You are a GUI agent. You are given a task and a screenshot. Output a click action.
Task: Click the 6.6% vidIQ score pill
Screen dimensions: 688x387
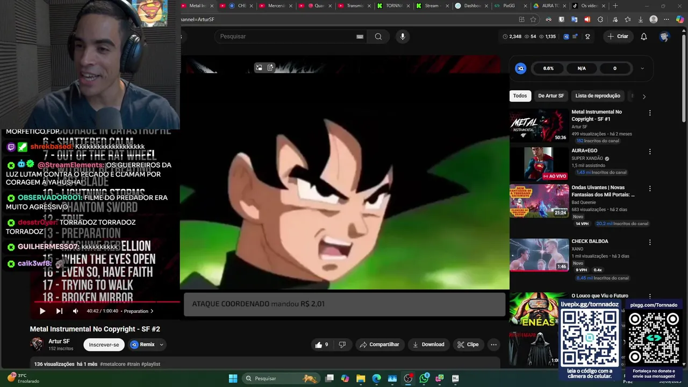point(548,68)
